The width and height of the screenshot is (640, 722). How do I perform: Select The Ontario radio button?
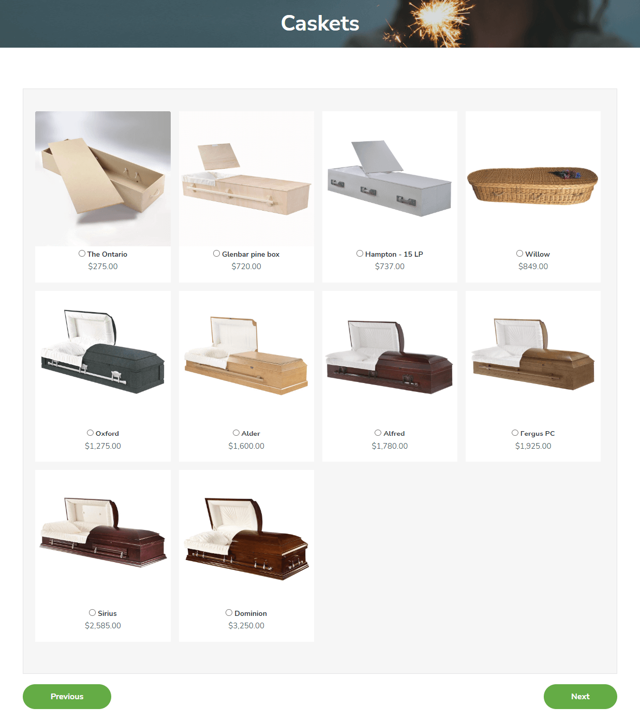click(x=82, y=254)
